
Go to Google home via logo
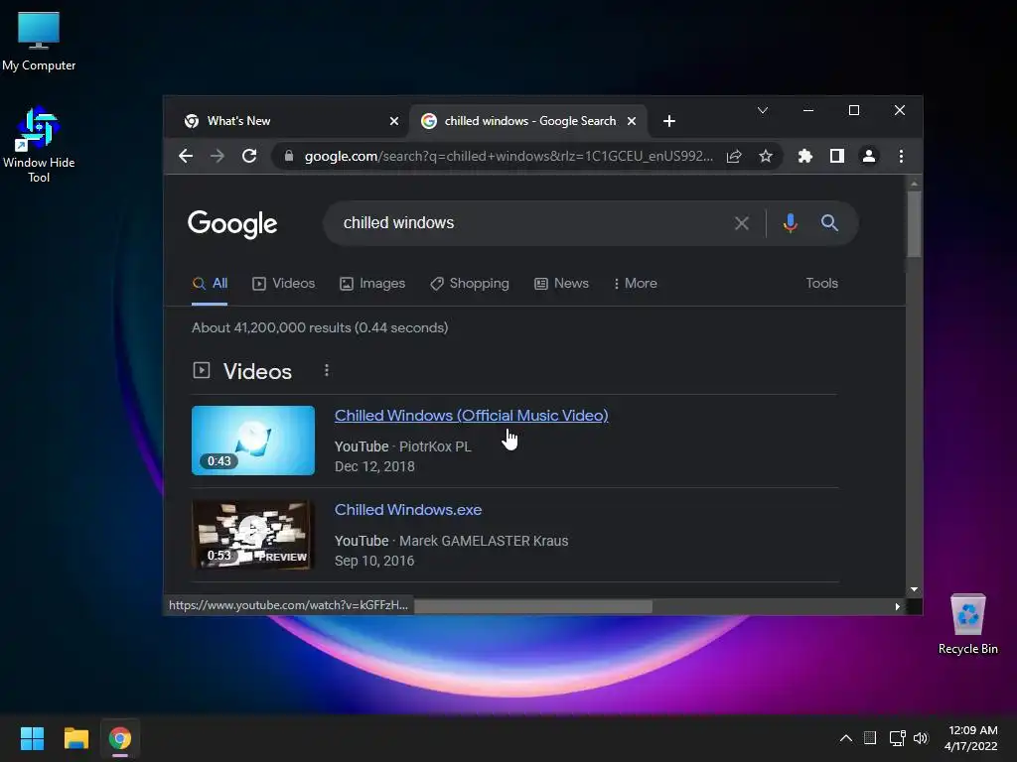232,224
